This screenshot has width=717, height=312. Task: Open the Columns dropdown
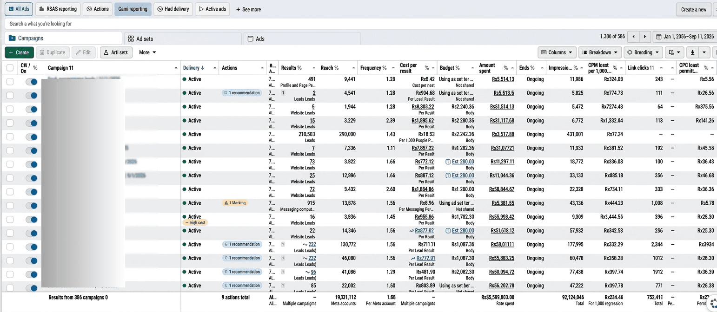point(557,52)
